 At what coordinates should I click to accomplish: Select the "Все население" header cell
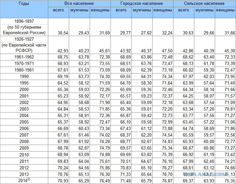79,4
